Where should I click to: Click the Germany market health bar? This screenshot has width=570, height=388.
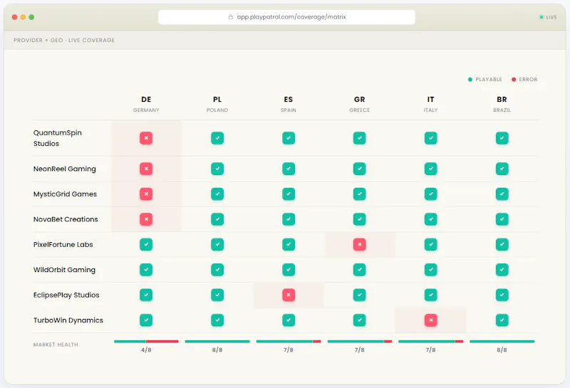click(x=146, y=342)
